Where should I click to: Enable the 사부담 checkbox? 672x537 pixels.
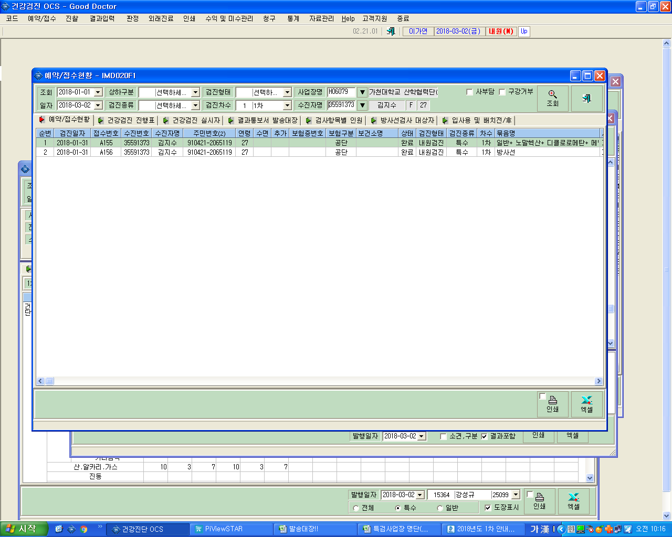pyautogui.click(x=470, y=92)
